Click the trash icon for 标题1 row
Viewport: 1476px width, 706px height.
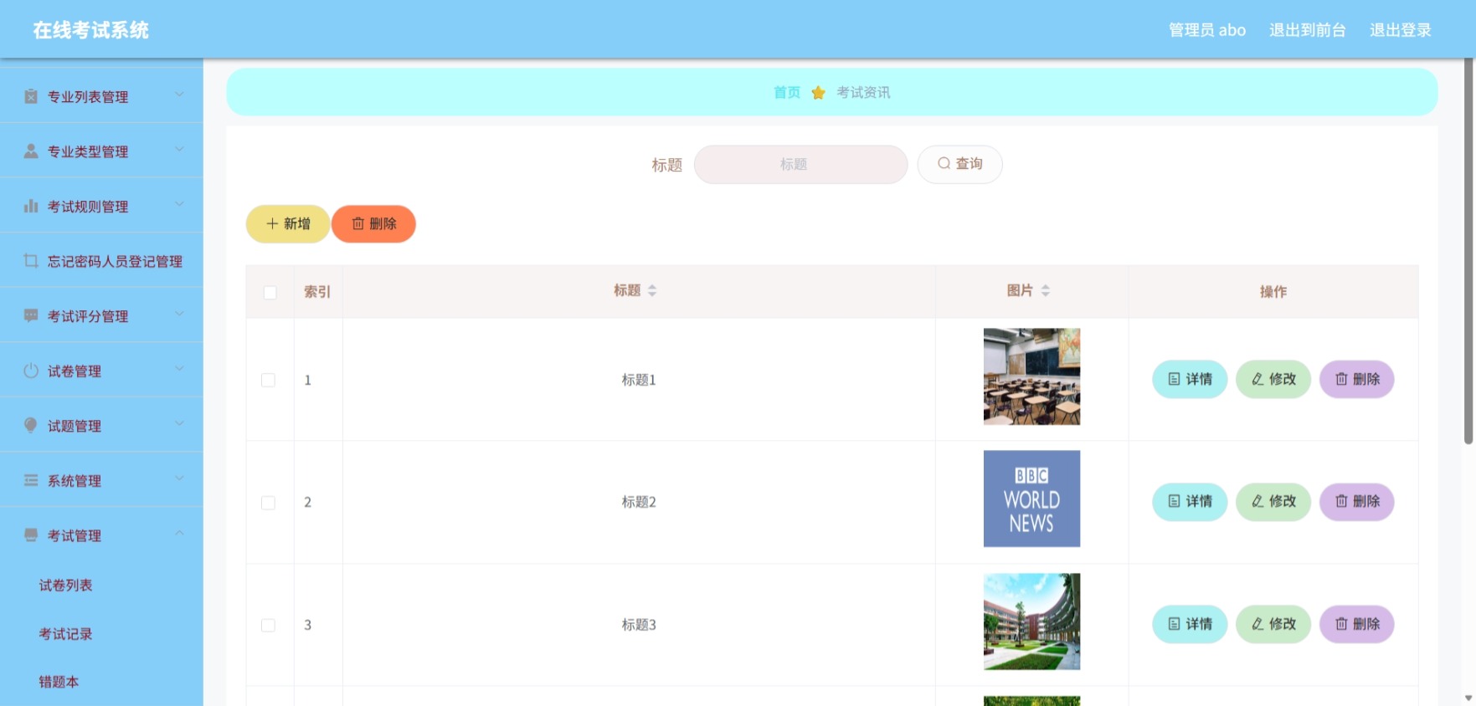pyautogui.click(x=1341, y=379)
